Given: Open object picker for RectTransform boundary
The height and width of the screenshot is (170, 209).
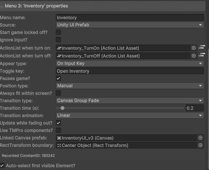Looking at the screenshot, I should [x=200, y=145].
